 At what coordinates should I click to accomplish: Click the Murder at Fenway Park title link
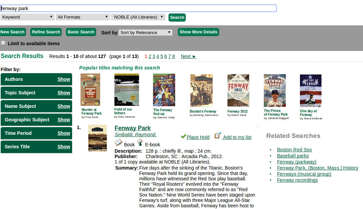point(91,112)
